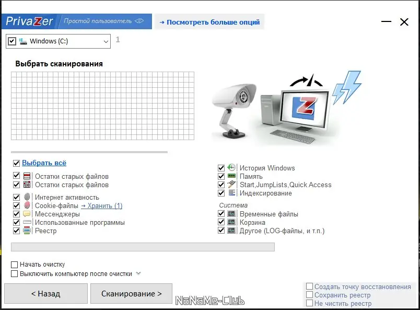
Task: Uncheck the Реестр checkbox
Action: (x=16, y=231)
